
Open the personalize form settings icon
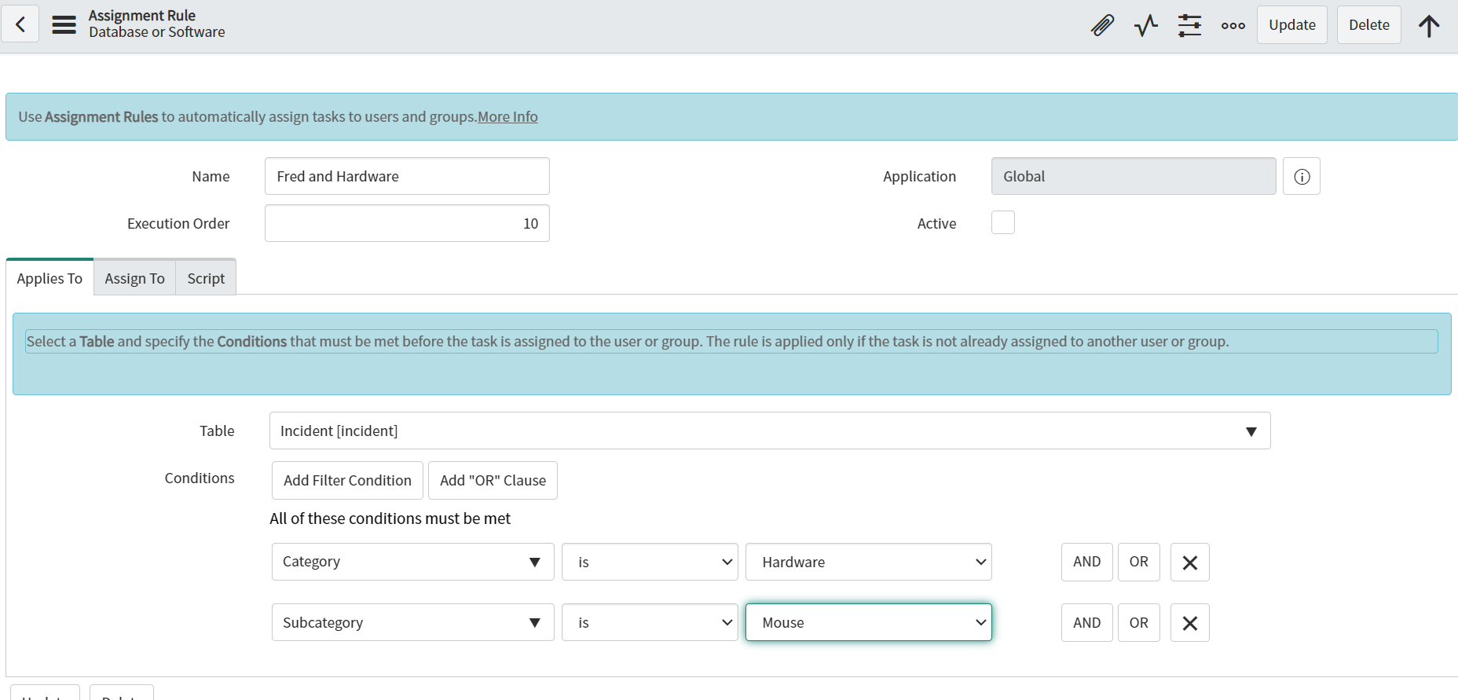coord(1189,25)
